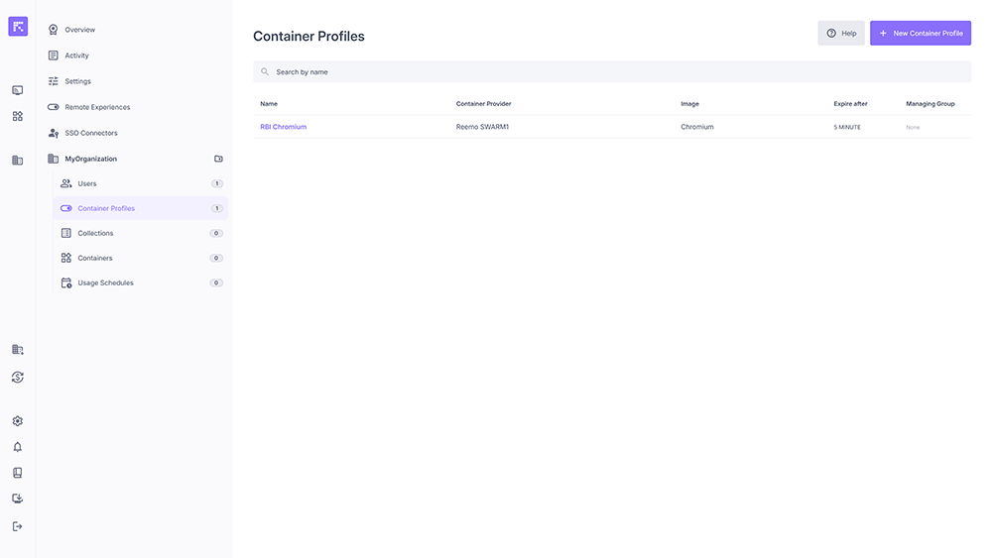Click the logout icon
Screen dimensions: 992x558
[x=18, y=526]
